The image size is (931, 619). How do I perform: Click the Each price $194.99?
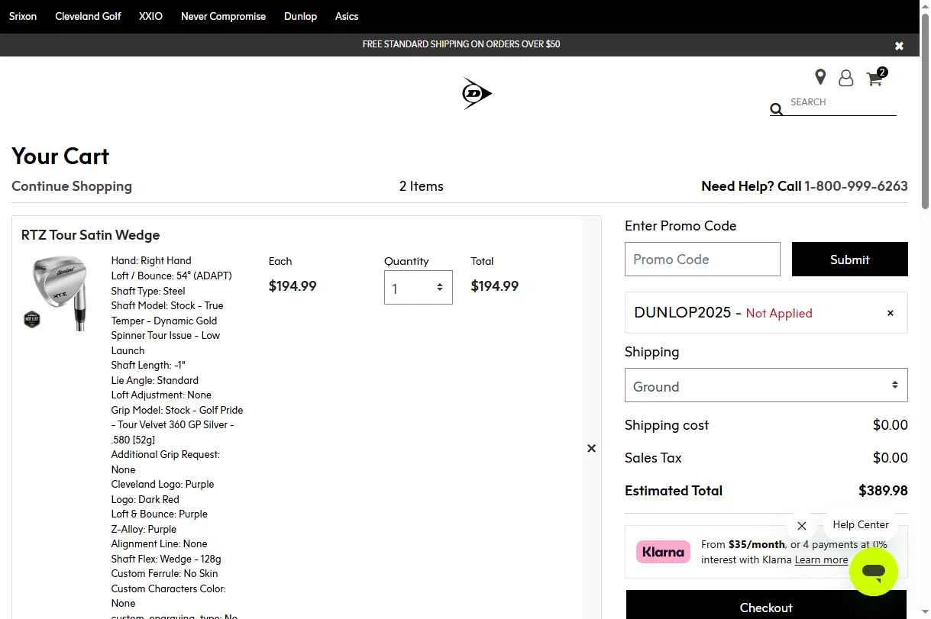[293, 286]
